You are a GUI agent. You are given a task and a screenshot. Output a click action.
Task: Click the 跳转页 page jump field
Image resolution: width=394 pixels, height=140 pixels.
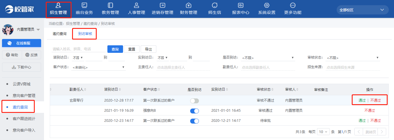click(370, 132)
